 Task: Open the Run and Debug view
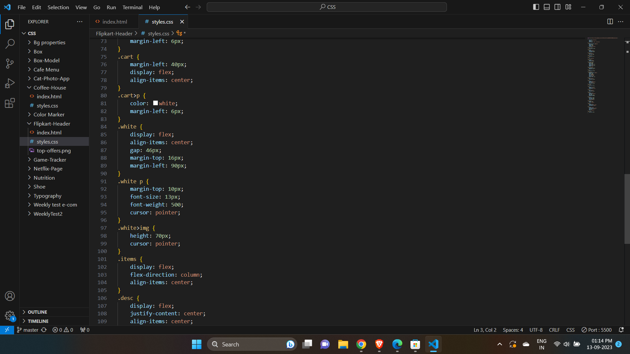click(x=10, y=83)
